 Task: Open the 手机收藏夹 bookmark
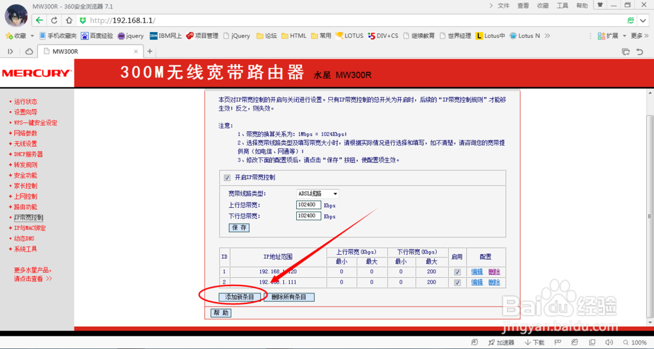pos(58,36)
